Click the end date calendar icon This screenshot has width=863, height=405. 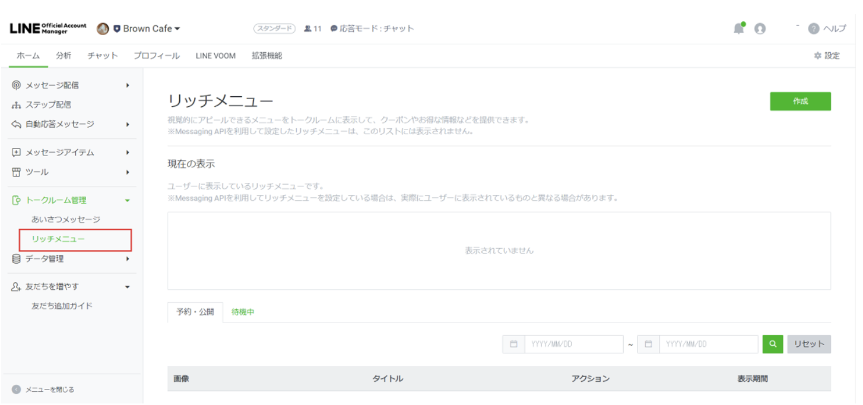[648, 344]
